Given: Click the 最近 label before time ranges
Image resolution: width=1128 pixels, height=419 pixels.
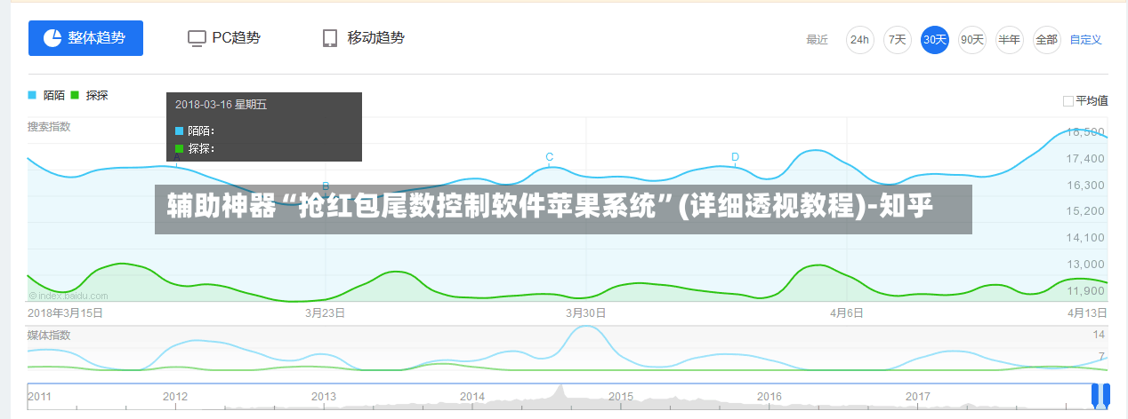Looking at the screenshot, I should pos(818,40).
